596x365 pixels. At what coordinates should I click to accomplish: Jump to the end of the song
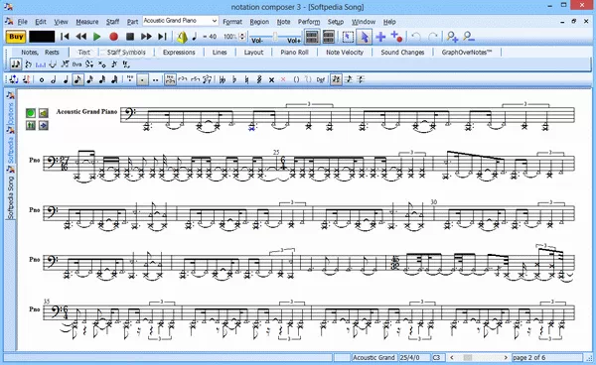click(162, 37)
